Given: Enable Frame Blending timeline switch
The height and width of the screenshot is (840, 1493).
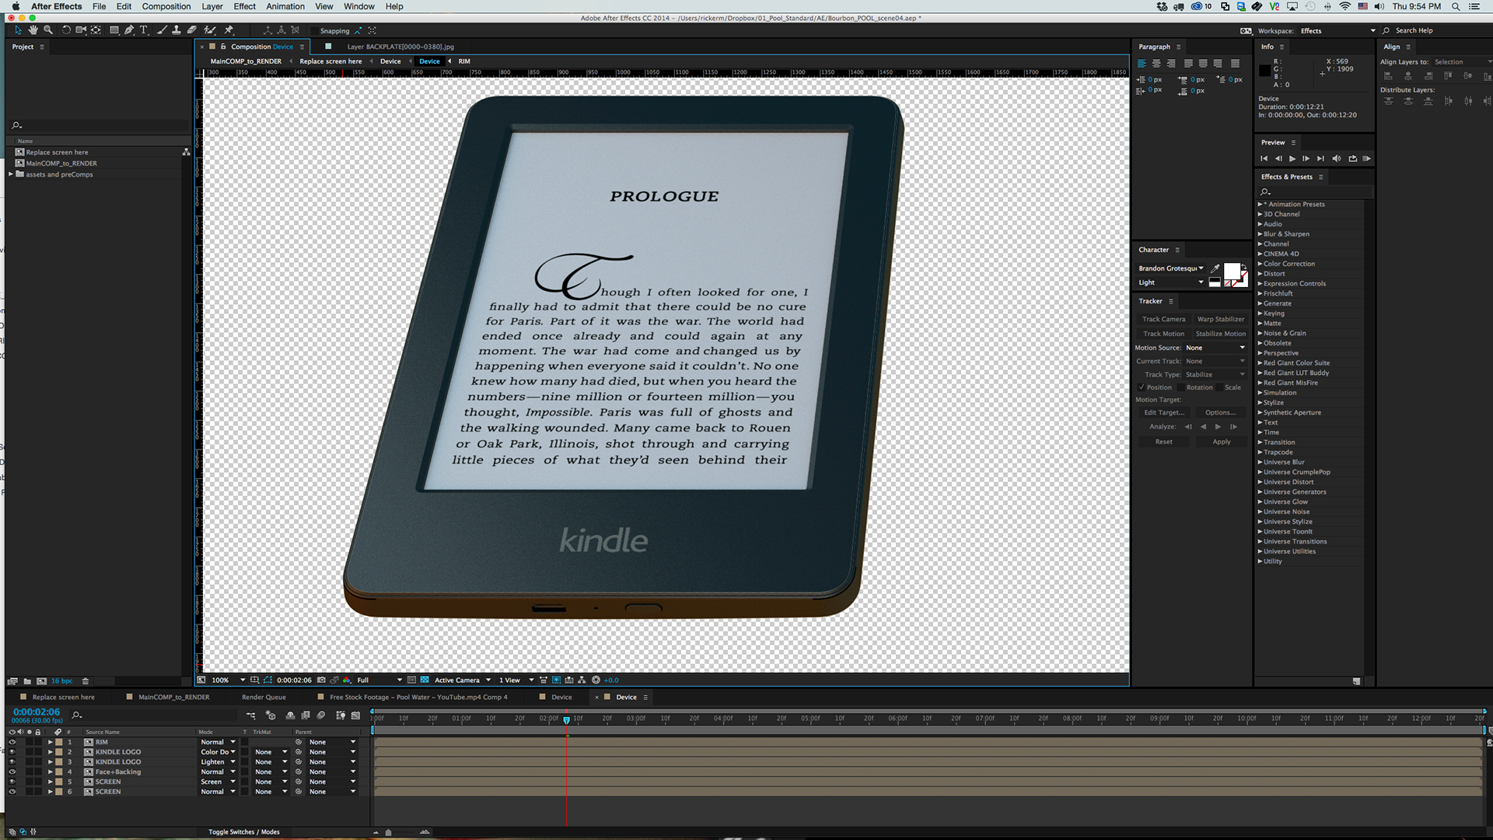Looking at the screenshot, I should coord(306,715).
